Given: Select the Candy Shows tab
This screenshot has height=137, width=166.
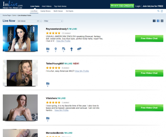Looking at the screenshot, I should (45, 11).
